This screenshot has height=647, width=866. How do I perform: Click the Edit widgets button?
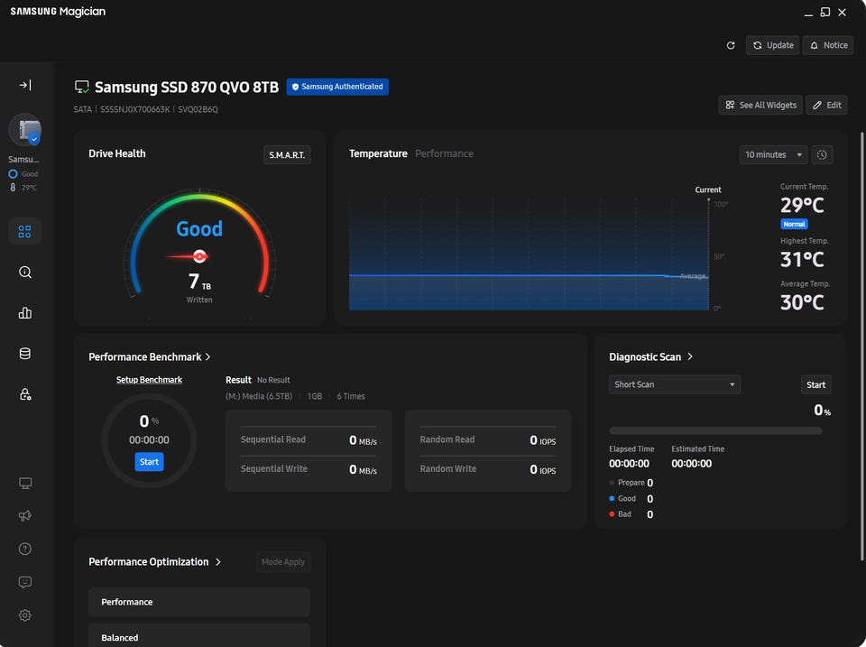coord(827,105)
